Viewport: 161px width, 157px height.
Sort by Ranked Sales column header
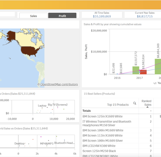146,103
